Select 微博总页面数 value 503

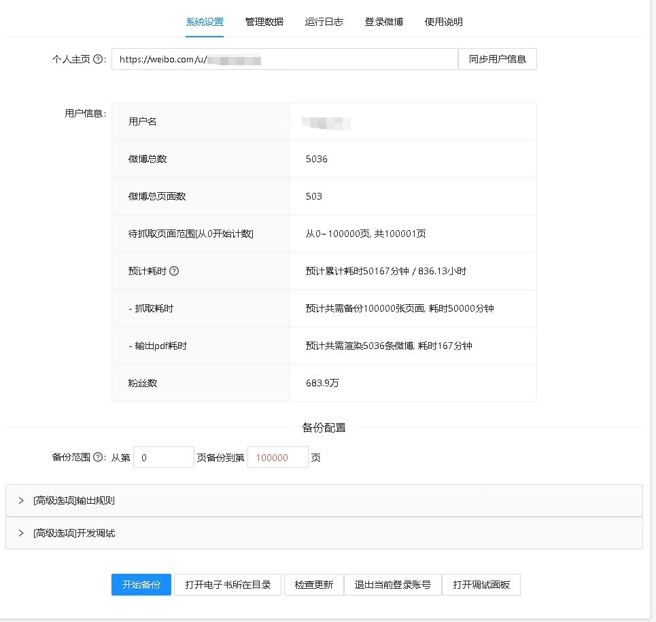[x=314, y=196]
